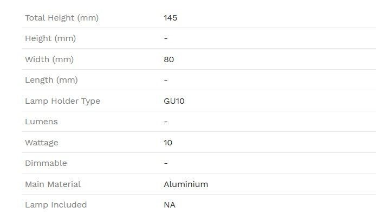Click the wattage value 10
Viewport: 376px width, 214px height.
point(168,143)
